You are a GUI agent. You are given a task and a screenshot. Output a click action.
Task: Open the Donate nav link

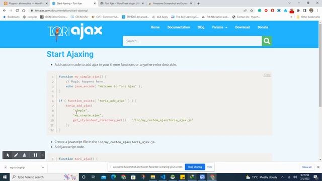coord(263,27)
